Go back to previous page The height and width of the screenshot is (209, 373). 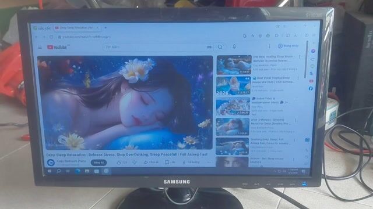(x=36, y=37)
